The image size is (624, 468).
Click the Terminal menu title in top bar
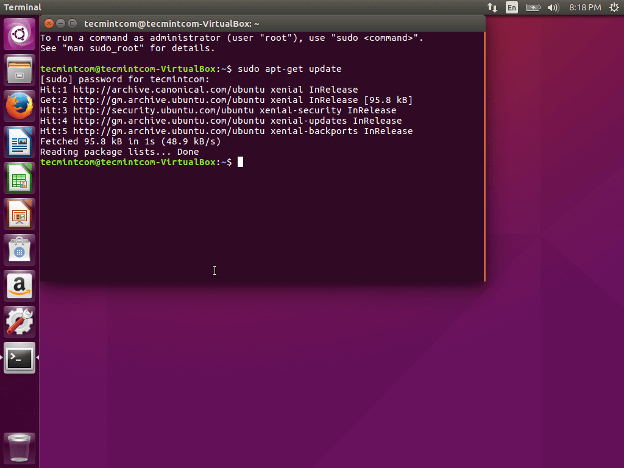[23, 7]
